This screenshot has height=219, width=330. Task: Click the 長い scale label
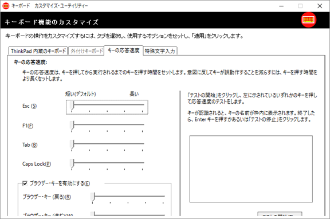tap(134, 93)
